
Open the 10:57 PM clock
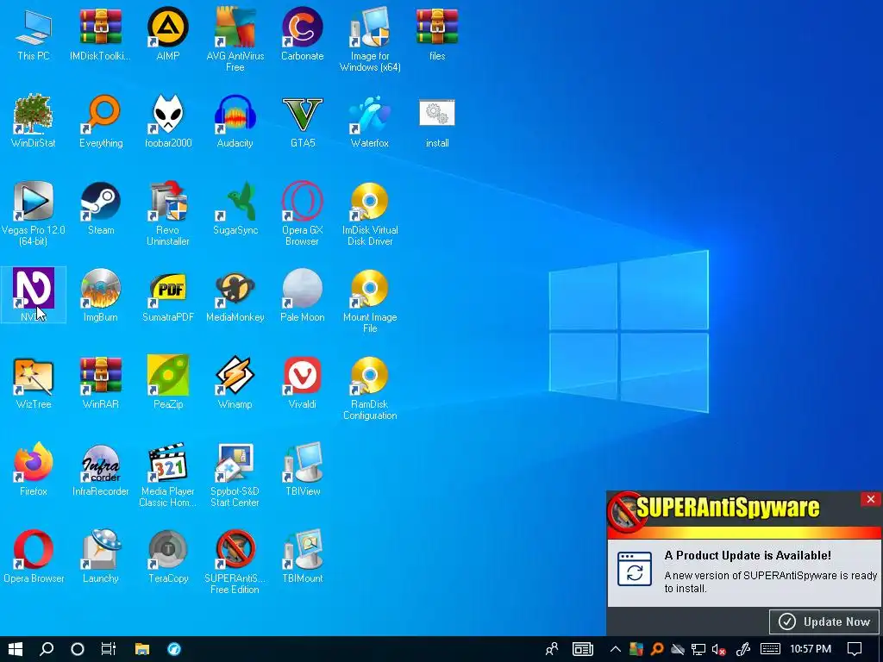point(811,649)
